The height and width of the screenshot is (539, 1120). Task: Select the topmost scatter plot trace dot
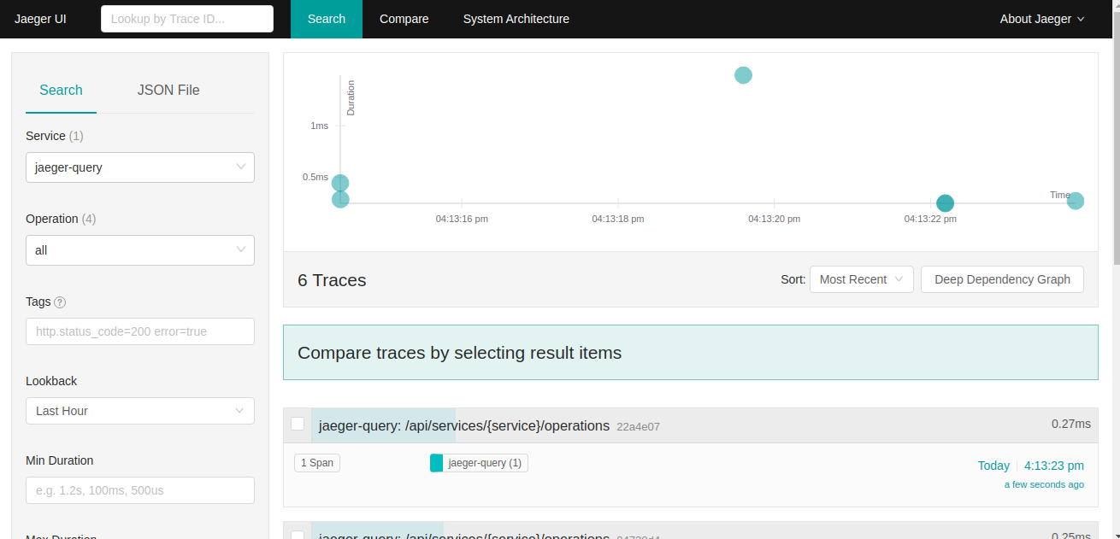743,75
